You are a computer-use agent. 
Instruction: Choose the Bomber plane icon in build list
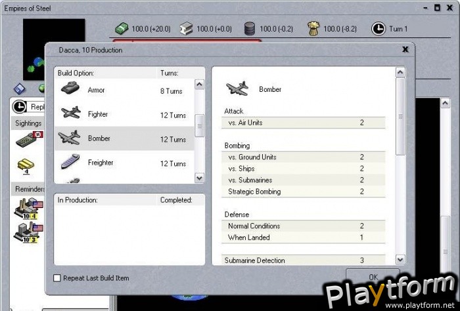(x=70, y=137)
